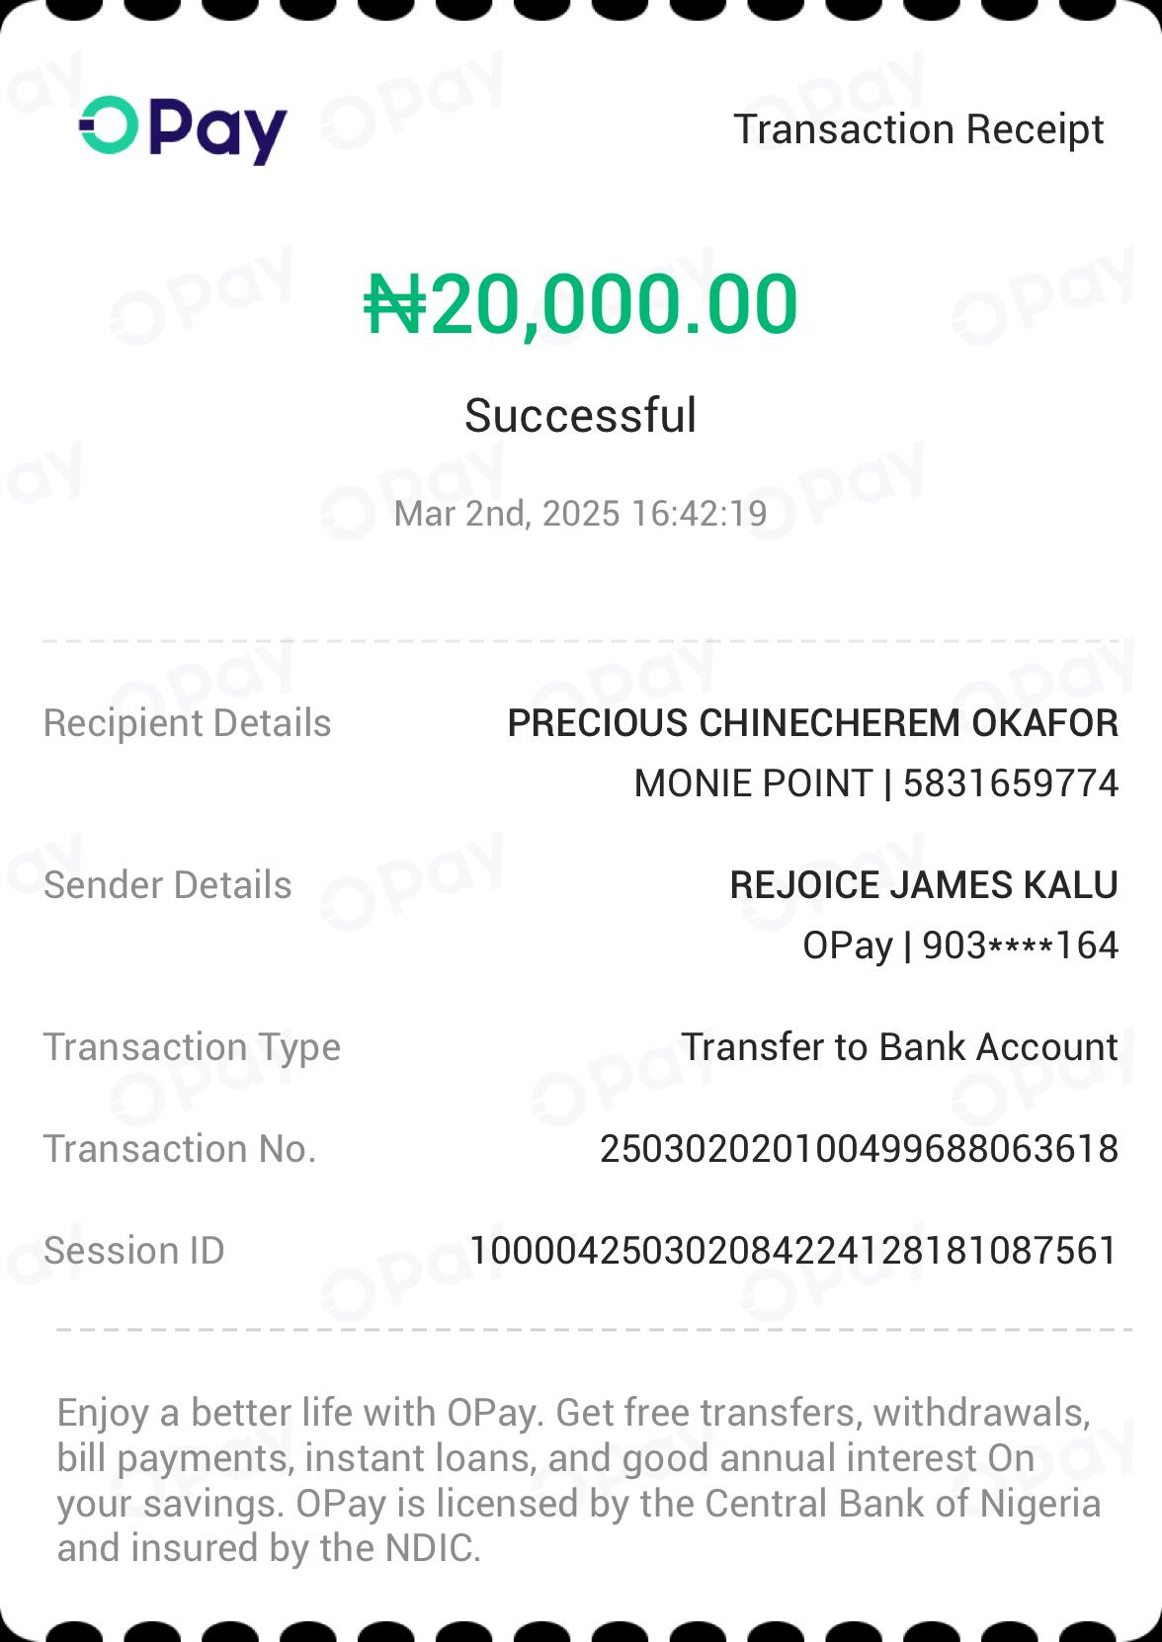
Task: Click the Sender Details label
Action: click(168, 885)
